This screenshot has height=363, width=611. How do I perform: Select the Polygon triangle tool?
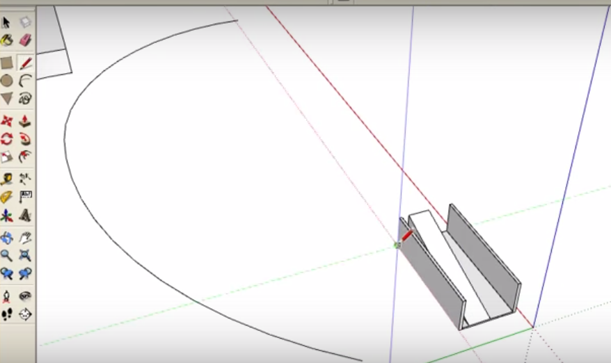(7, 99)
